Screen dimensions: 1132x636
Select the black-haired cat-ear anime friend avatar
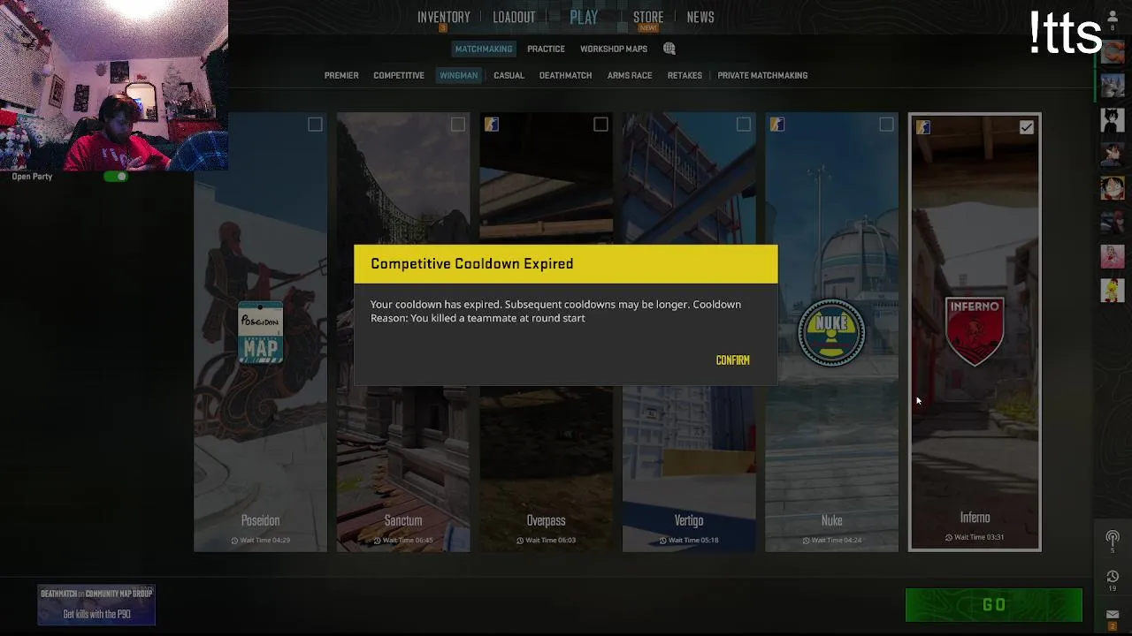coord(1113,120)
